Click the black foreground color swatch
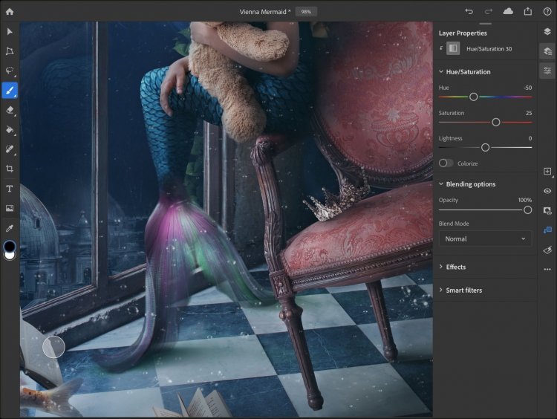 (10, 246)
